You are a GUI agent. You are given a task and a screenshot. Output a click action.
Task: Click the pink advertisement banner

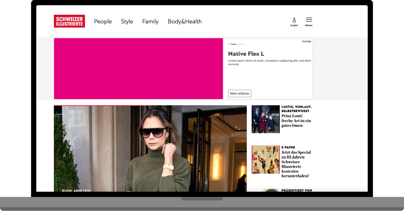138,68
